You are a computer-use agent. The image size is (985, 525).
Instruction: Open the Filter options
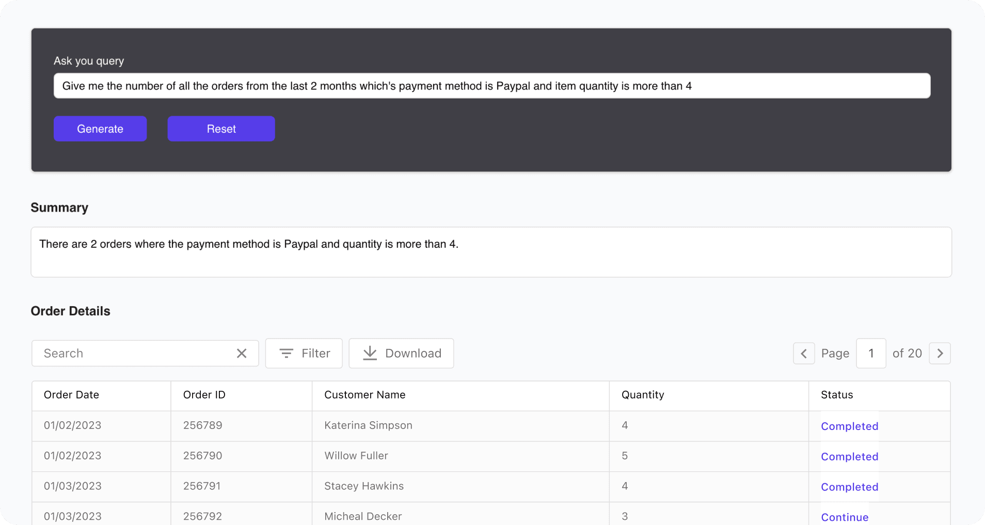[x=304, y=353]
